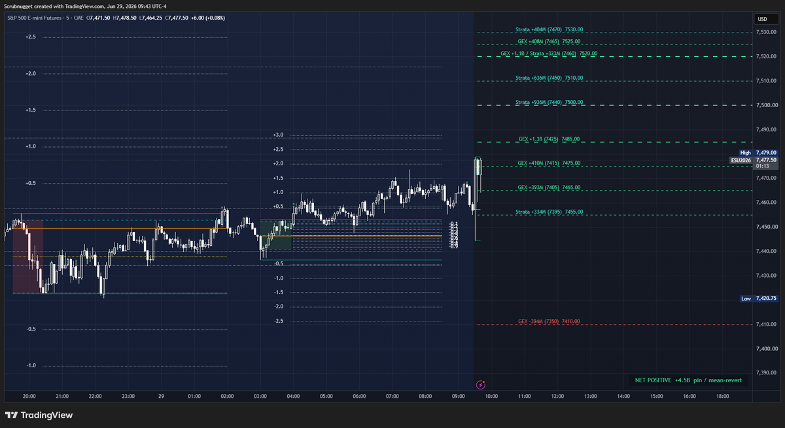785x428 pixels.
Task: Click the 14:00 time axis label
Action: 623,396
